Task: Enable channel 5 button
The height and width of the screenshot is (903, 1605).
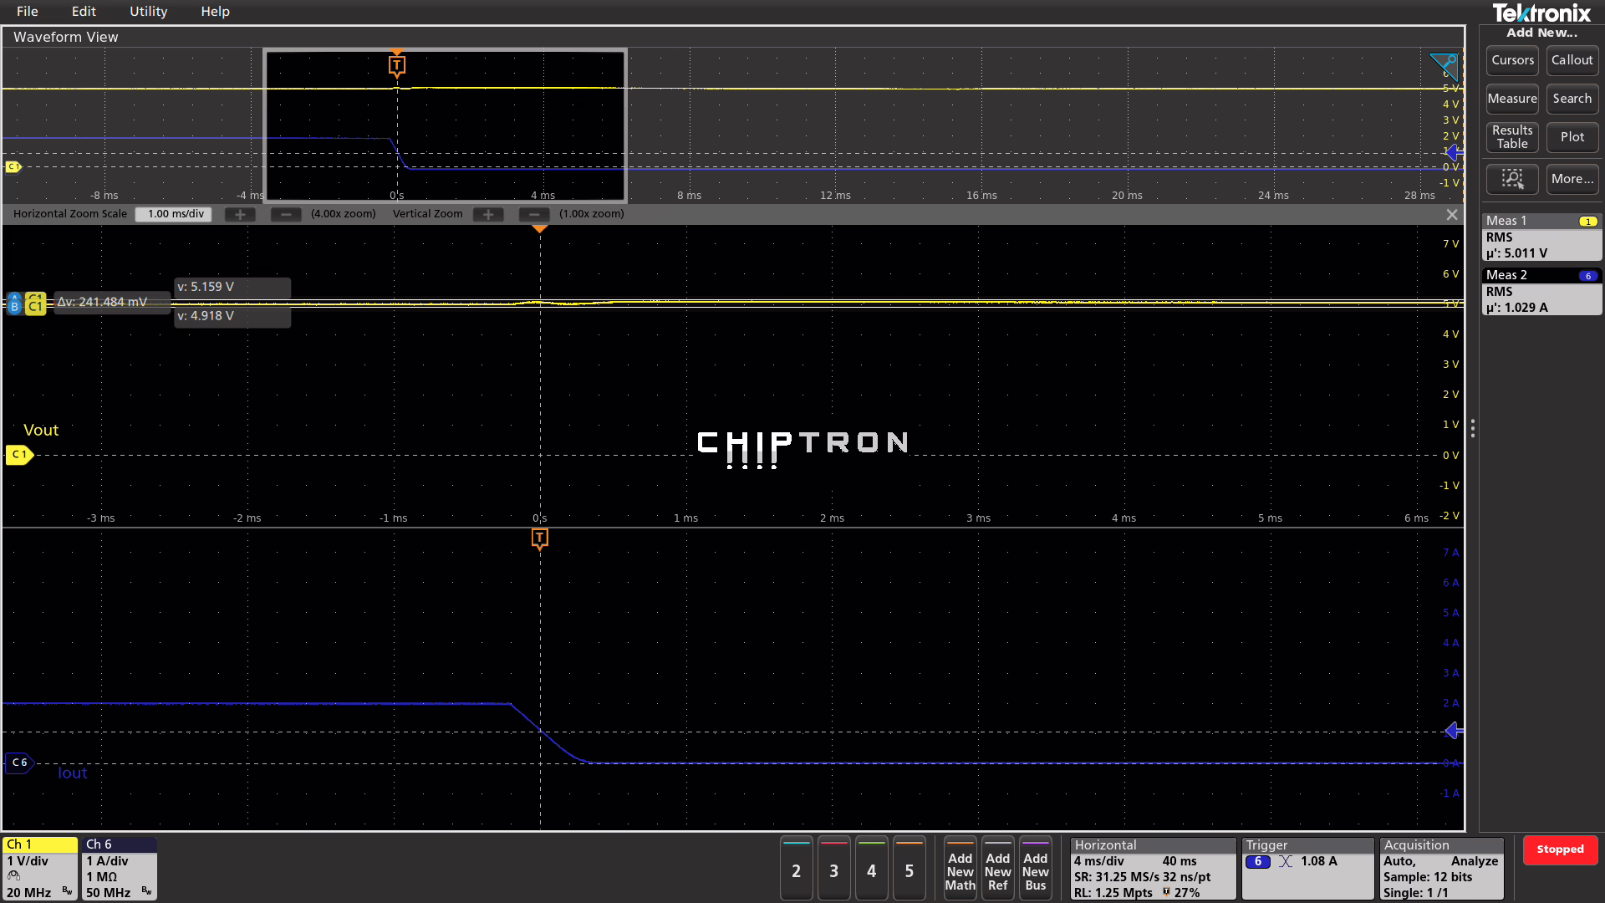Action: (x=909, y=870)
